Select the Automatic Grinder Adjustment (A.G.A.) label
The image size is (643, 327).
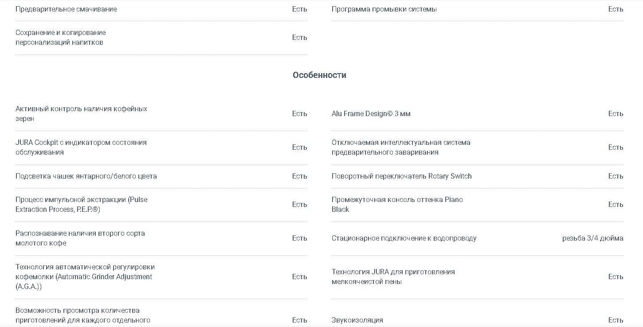pyautogui.click(x=85, y=276)
